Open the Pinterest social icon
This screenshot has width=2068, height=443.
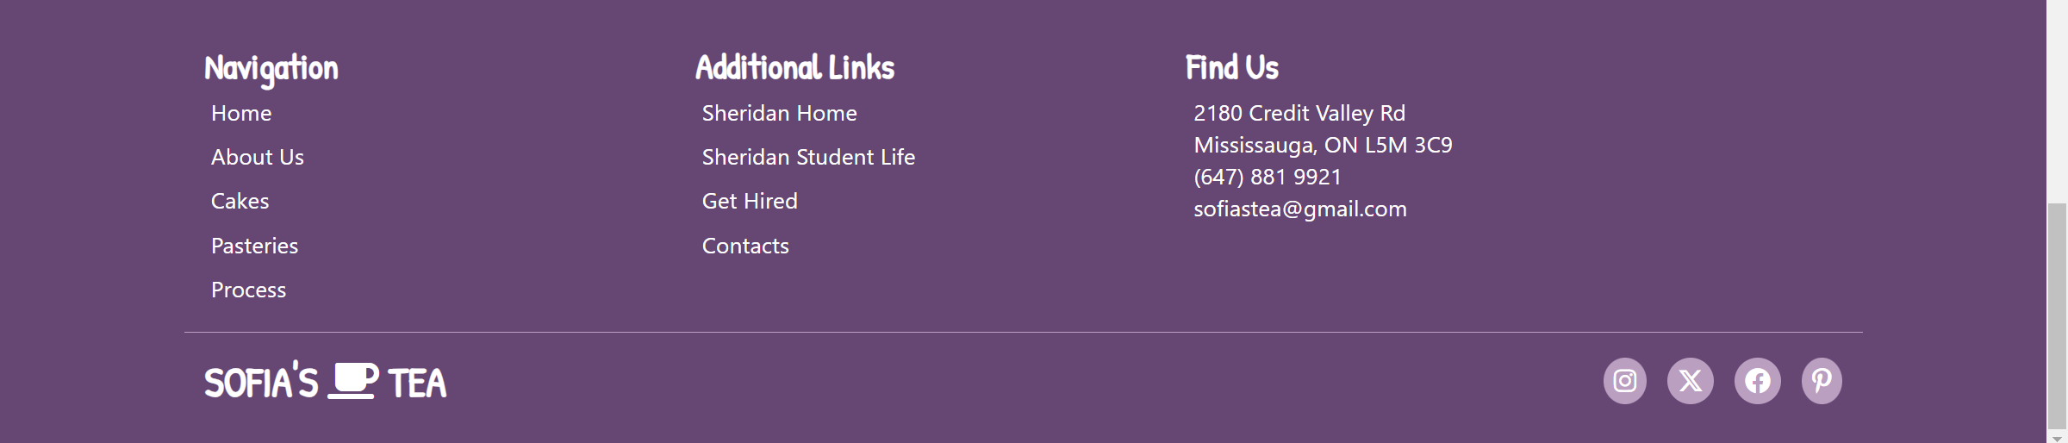(x=1822, y=381)
